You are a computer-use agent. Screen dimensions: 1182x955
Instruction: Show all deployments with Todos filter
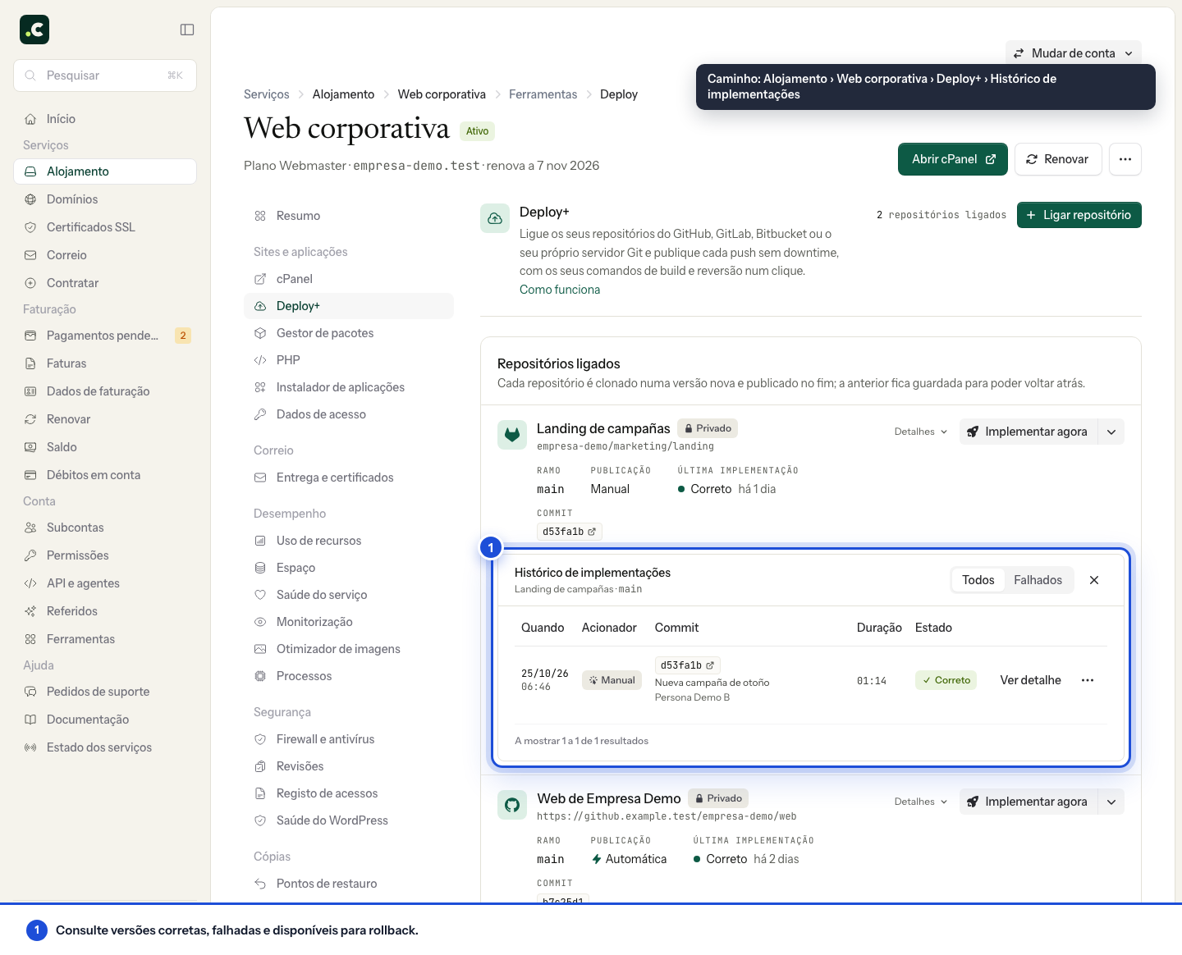978,580
